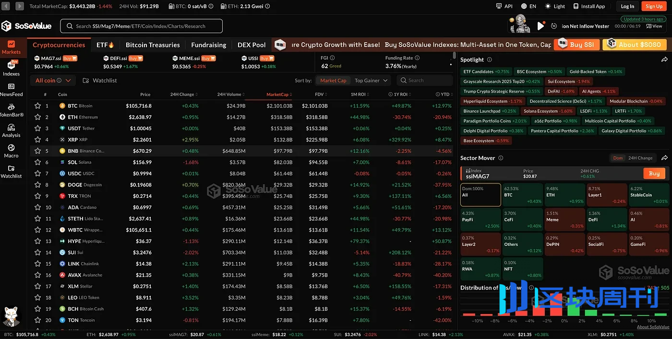Star SOL Solana as favorite

[x=37, y=162]
